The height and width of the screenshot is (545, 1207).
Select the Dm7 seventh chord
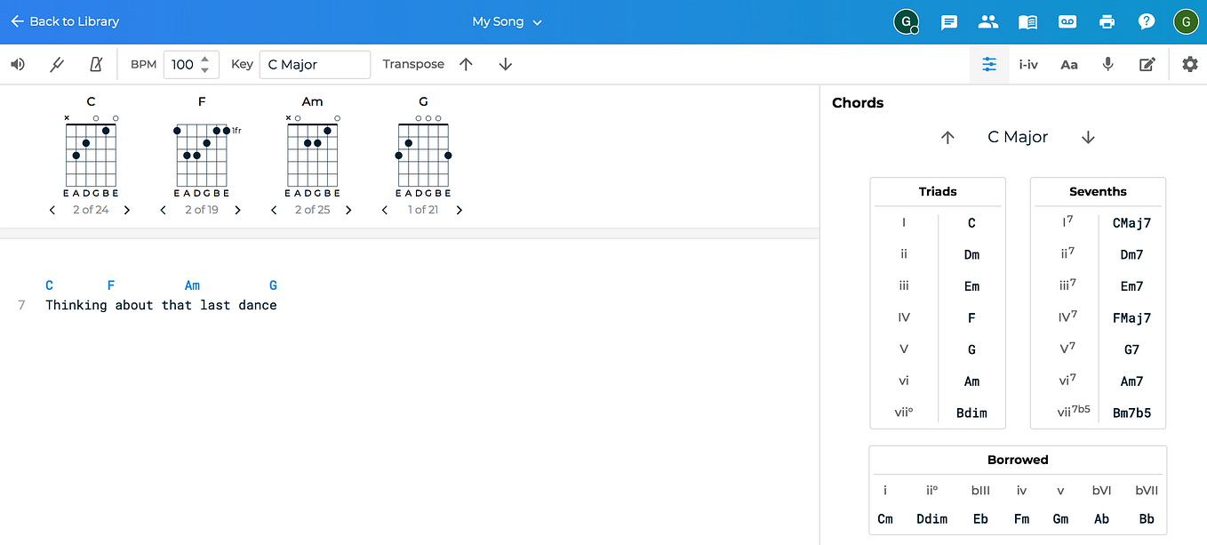(x=1131, y=254)
